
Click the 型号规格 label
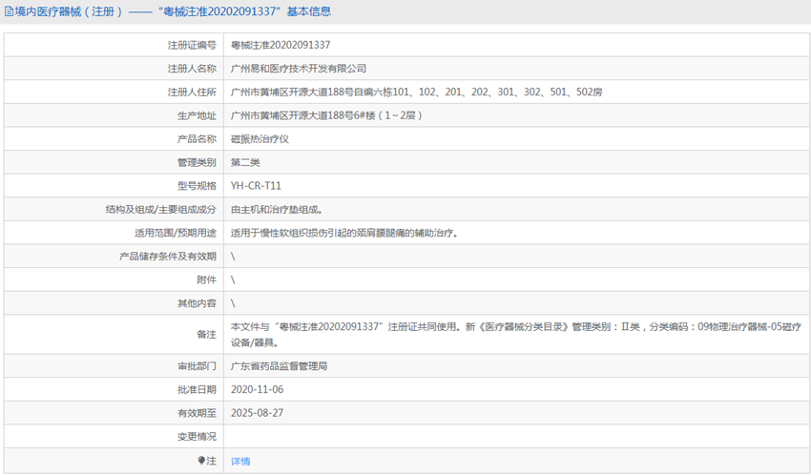tap(197, 186)
